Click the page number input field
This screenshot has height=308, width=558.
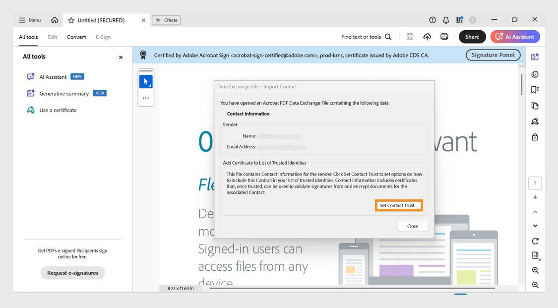click(x=535, y=183)
